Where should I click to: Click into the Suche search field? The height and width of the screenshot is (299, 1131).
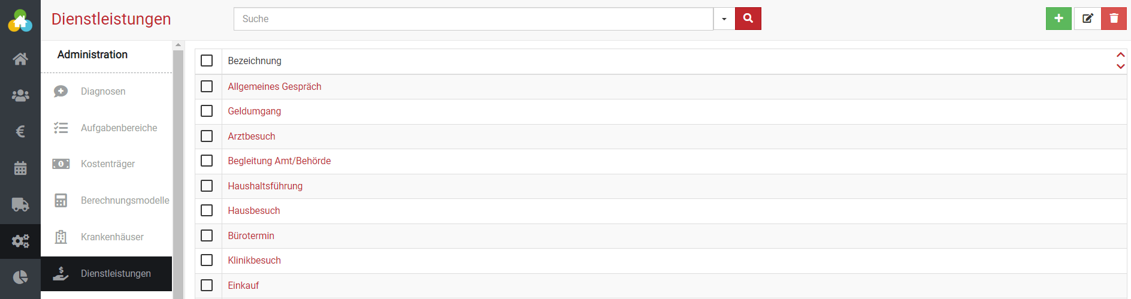coord(473,19)
